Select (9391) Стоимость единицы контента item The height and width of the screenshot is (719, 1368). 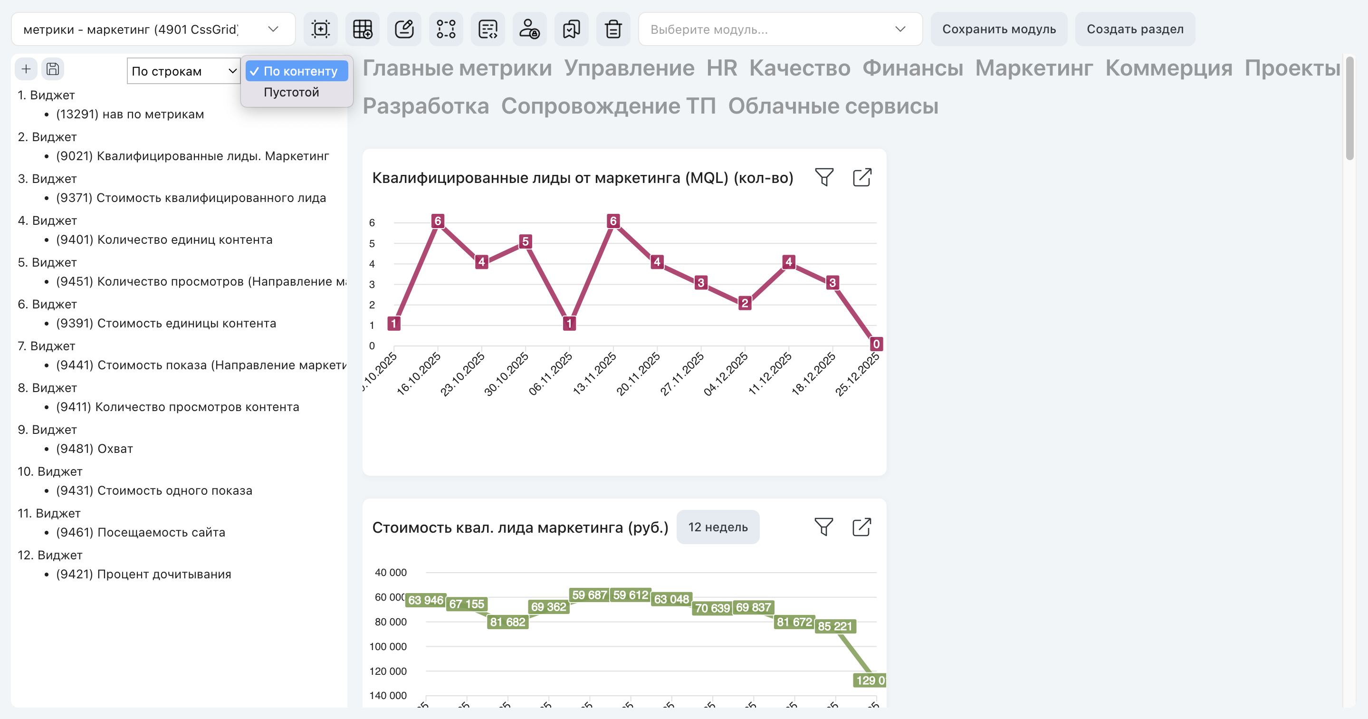[x=166, y=324]
